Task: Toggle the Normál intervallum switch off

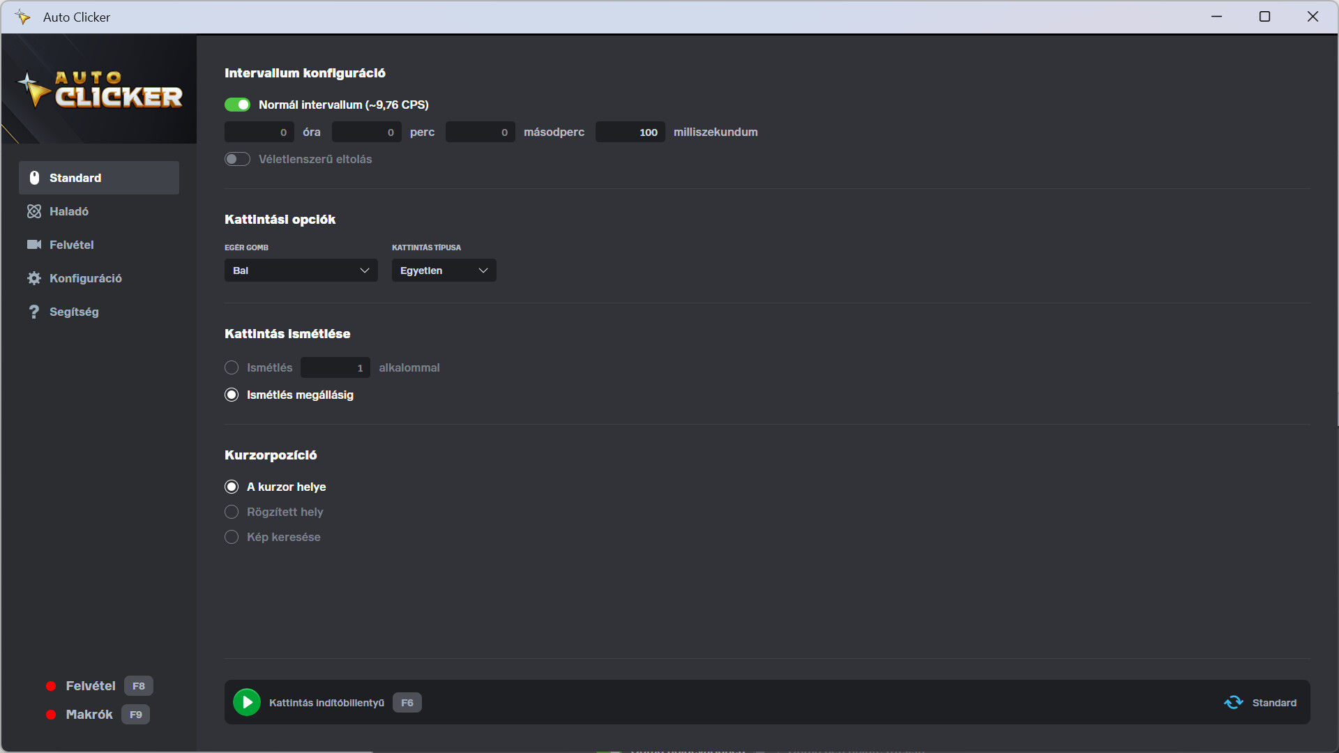Action: tap(237, 105)
